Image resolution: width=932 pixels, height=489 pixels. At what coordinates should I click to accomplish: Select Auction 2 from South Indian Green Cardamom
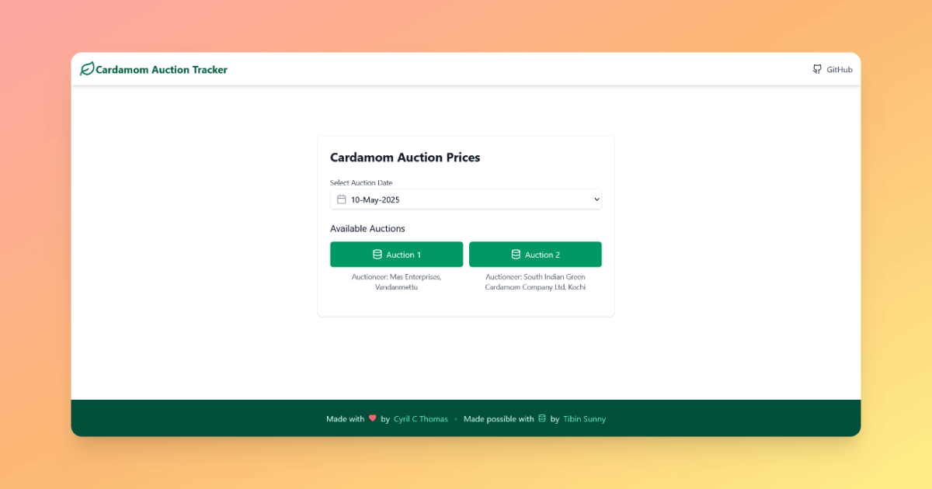pyautogui.click(x=535, y=254)
